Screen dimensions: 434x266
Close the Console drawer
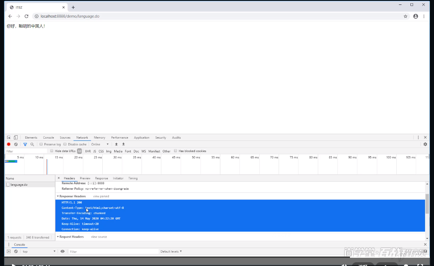(425, 244)
